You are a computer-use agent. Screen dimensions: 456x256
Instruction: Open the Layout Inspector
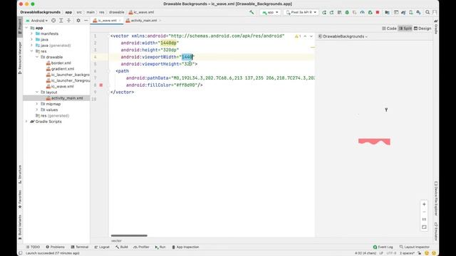pyautogui.click(x=415, y=247)
